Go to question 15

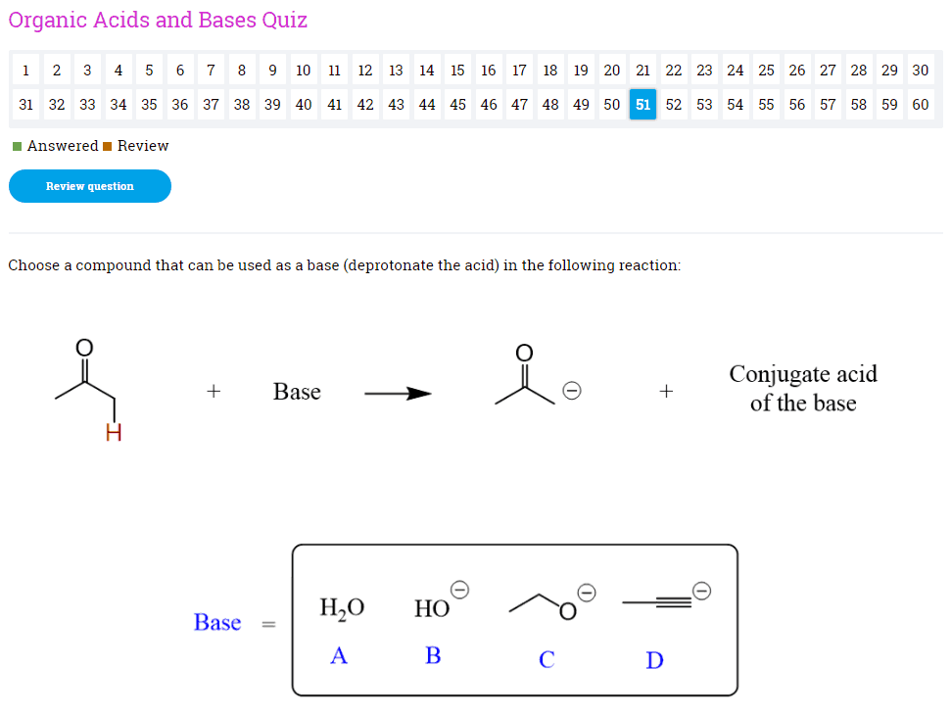click(457, 71)
